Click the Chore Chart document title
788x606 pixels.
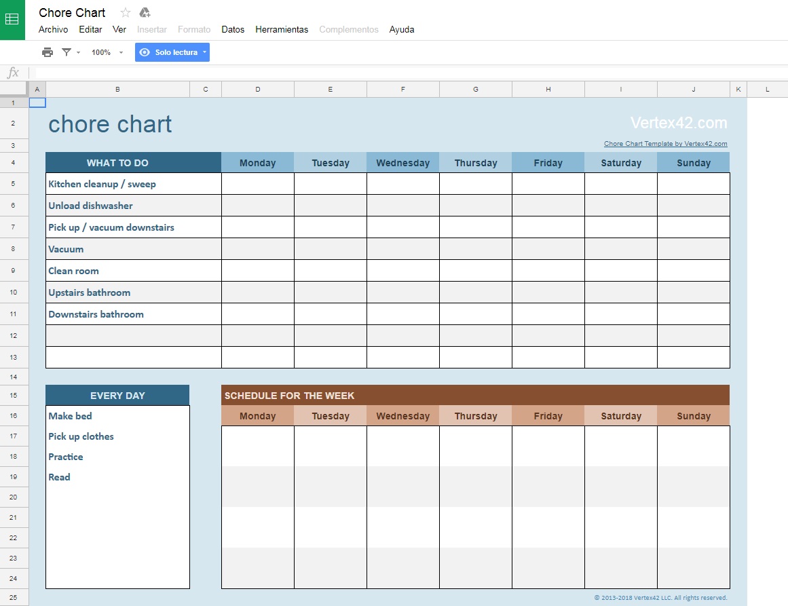[x=72, y=13]
